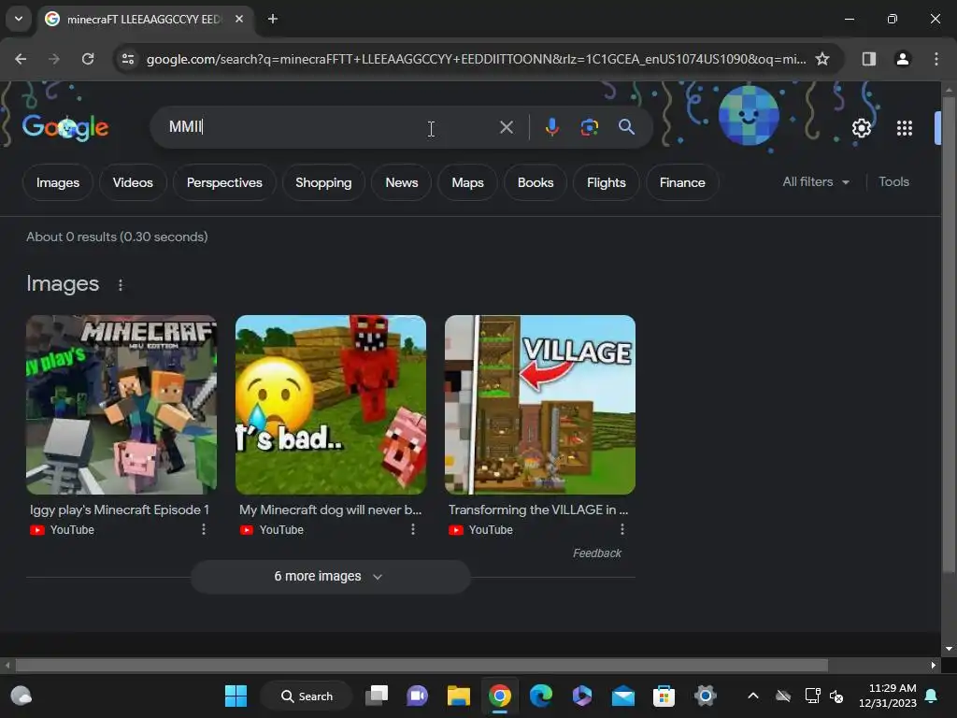The height and width of the screenshot is (718, 957).
Task: Select the News filter
Action: (402, 182)
